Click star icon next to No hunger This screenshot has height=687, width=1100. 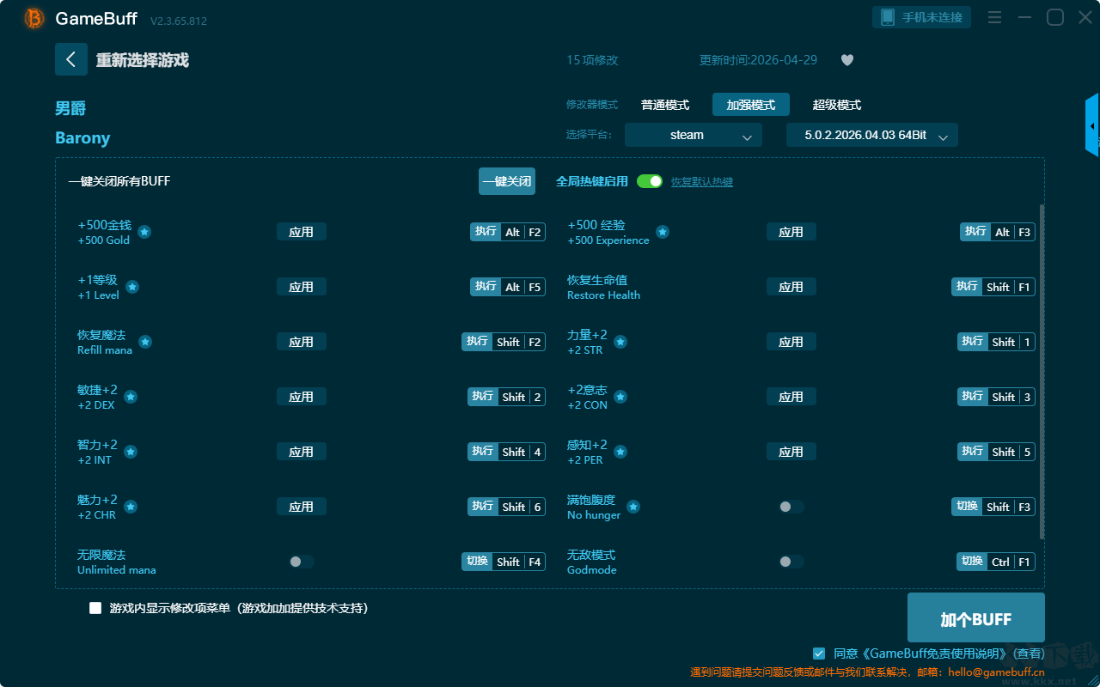click(633, 507)
